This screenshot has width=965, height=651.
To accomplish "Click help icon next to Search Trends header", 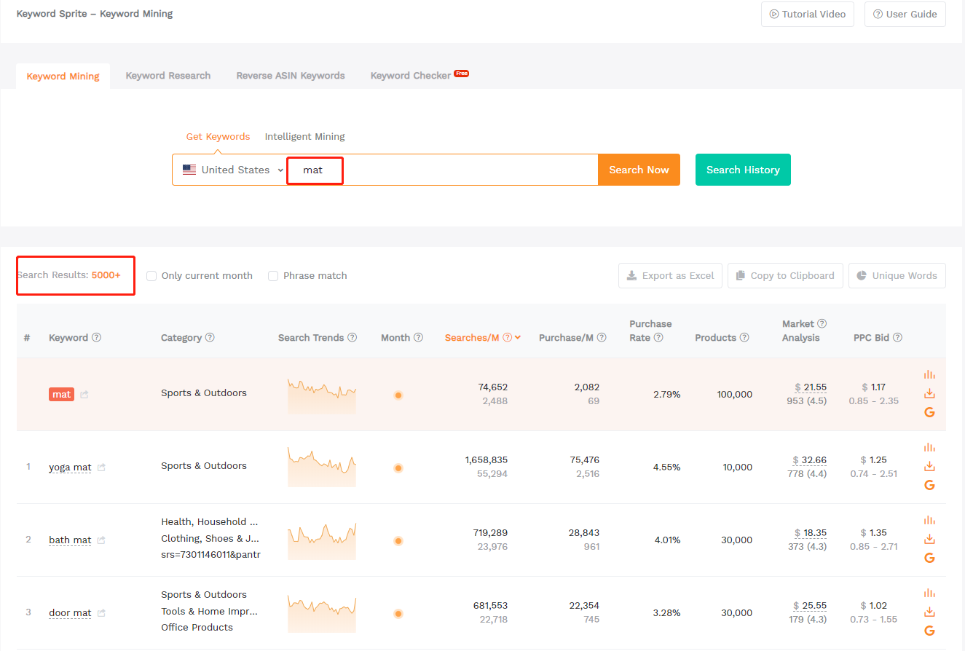I will pyautogui.click(x=352, y=338).
